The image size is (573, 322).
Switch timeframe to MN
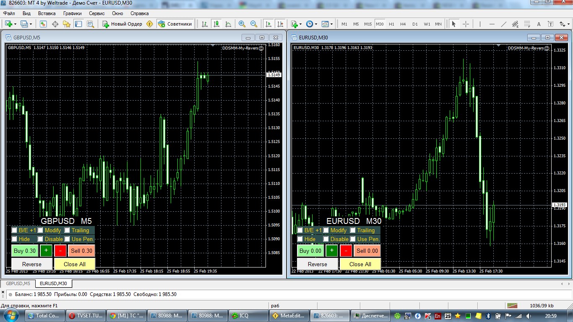pyautogui.click(x=438, y=24)
